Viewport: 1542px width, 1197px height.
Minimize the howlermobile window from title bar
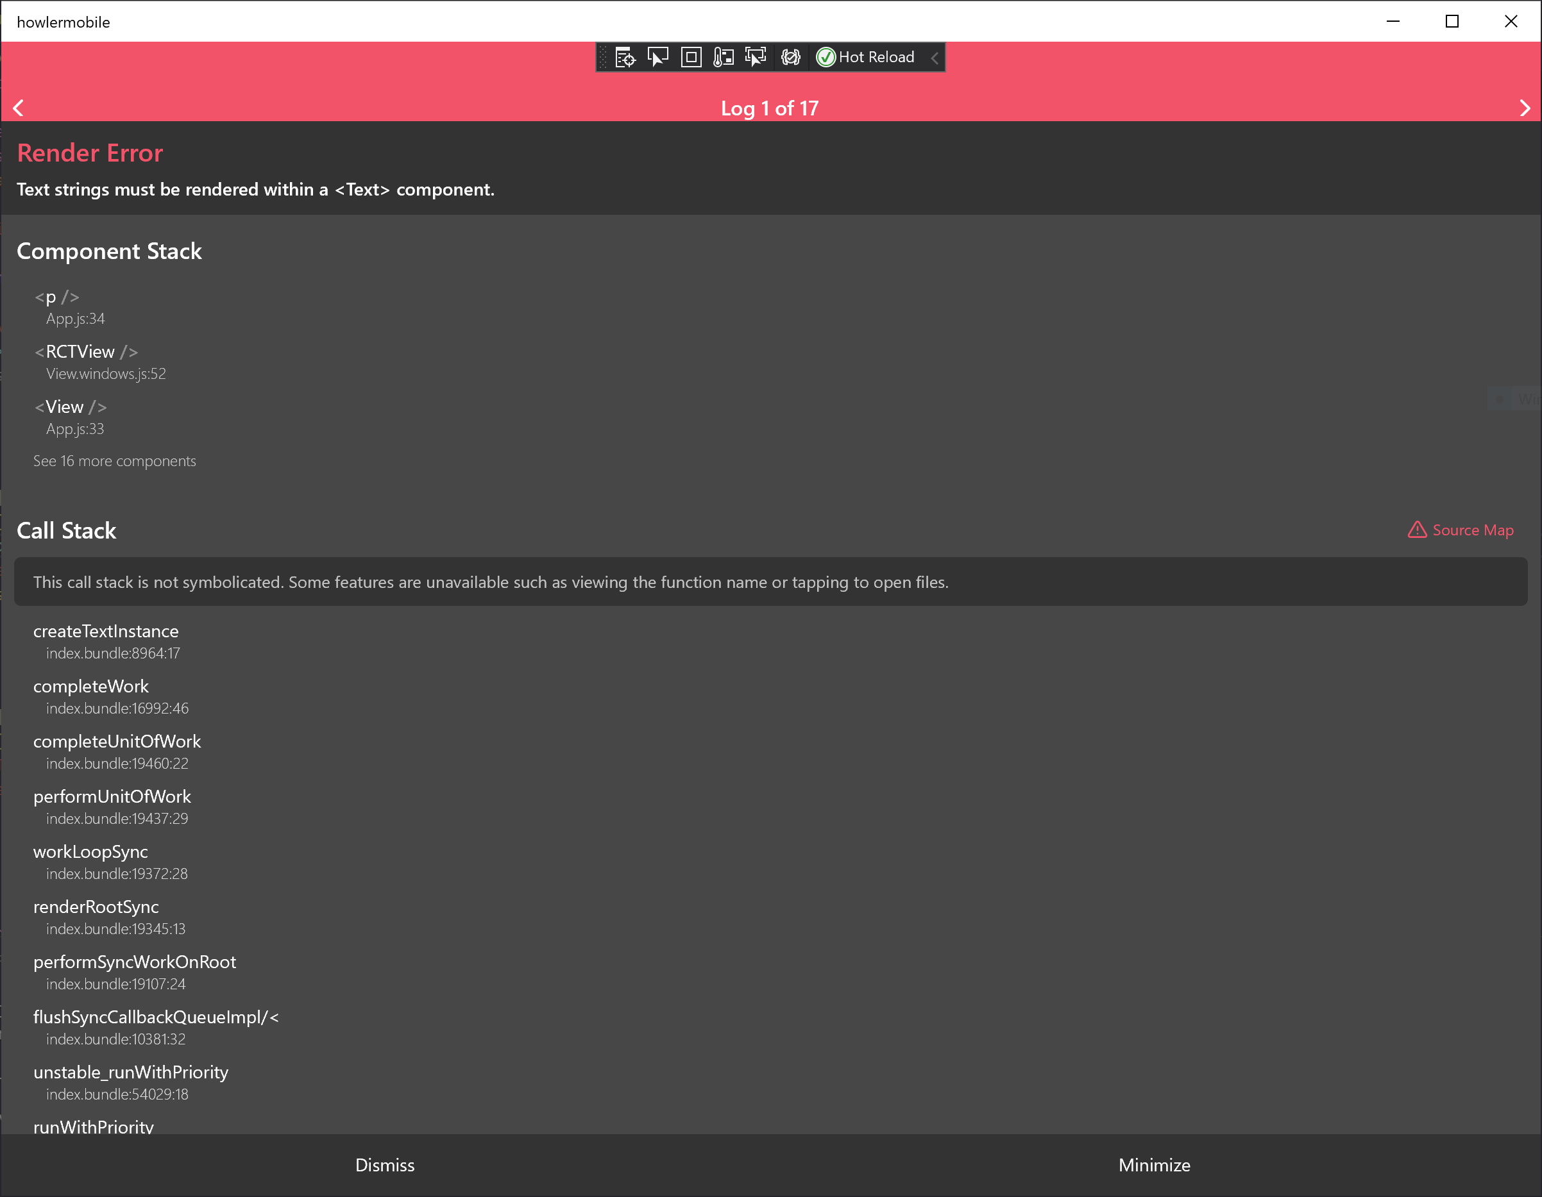click(x=1393, y=21)
